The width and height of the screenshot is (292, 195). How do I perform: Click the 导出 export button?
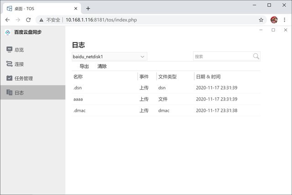click(84, 66)
